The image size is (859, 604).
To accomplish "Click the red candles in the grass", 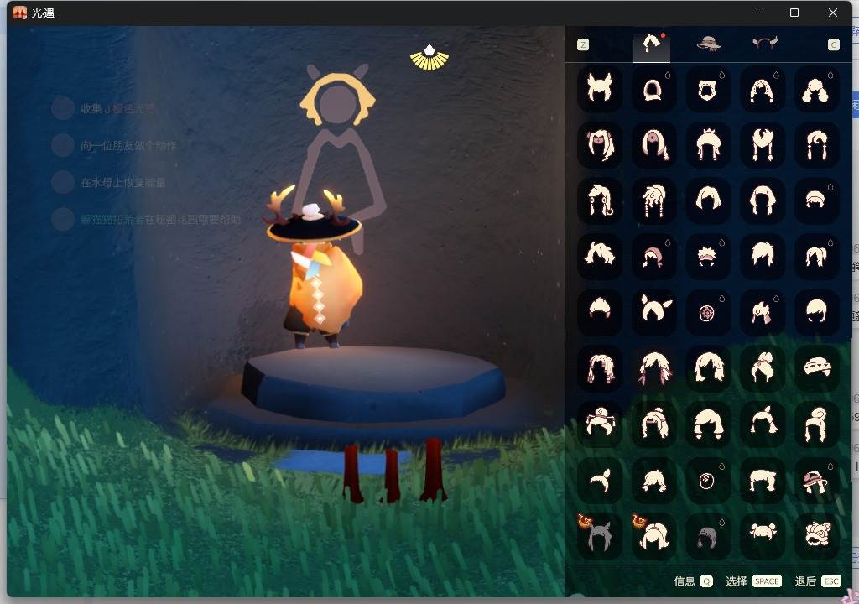I will [394, 471].
